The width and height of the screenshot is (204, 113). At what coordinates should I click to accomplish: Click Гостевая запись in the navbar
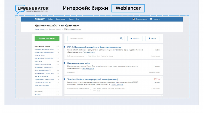coord(141,19)
